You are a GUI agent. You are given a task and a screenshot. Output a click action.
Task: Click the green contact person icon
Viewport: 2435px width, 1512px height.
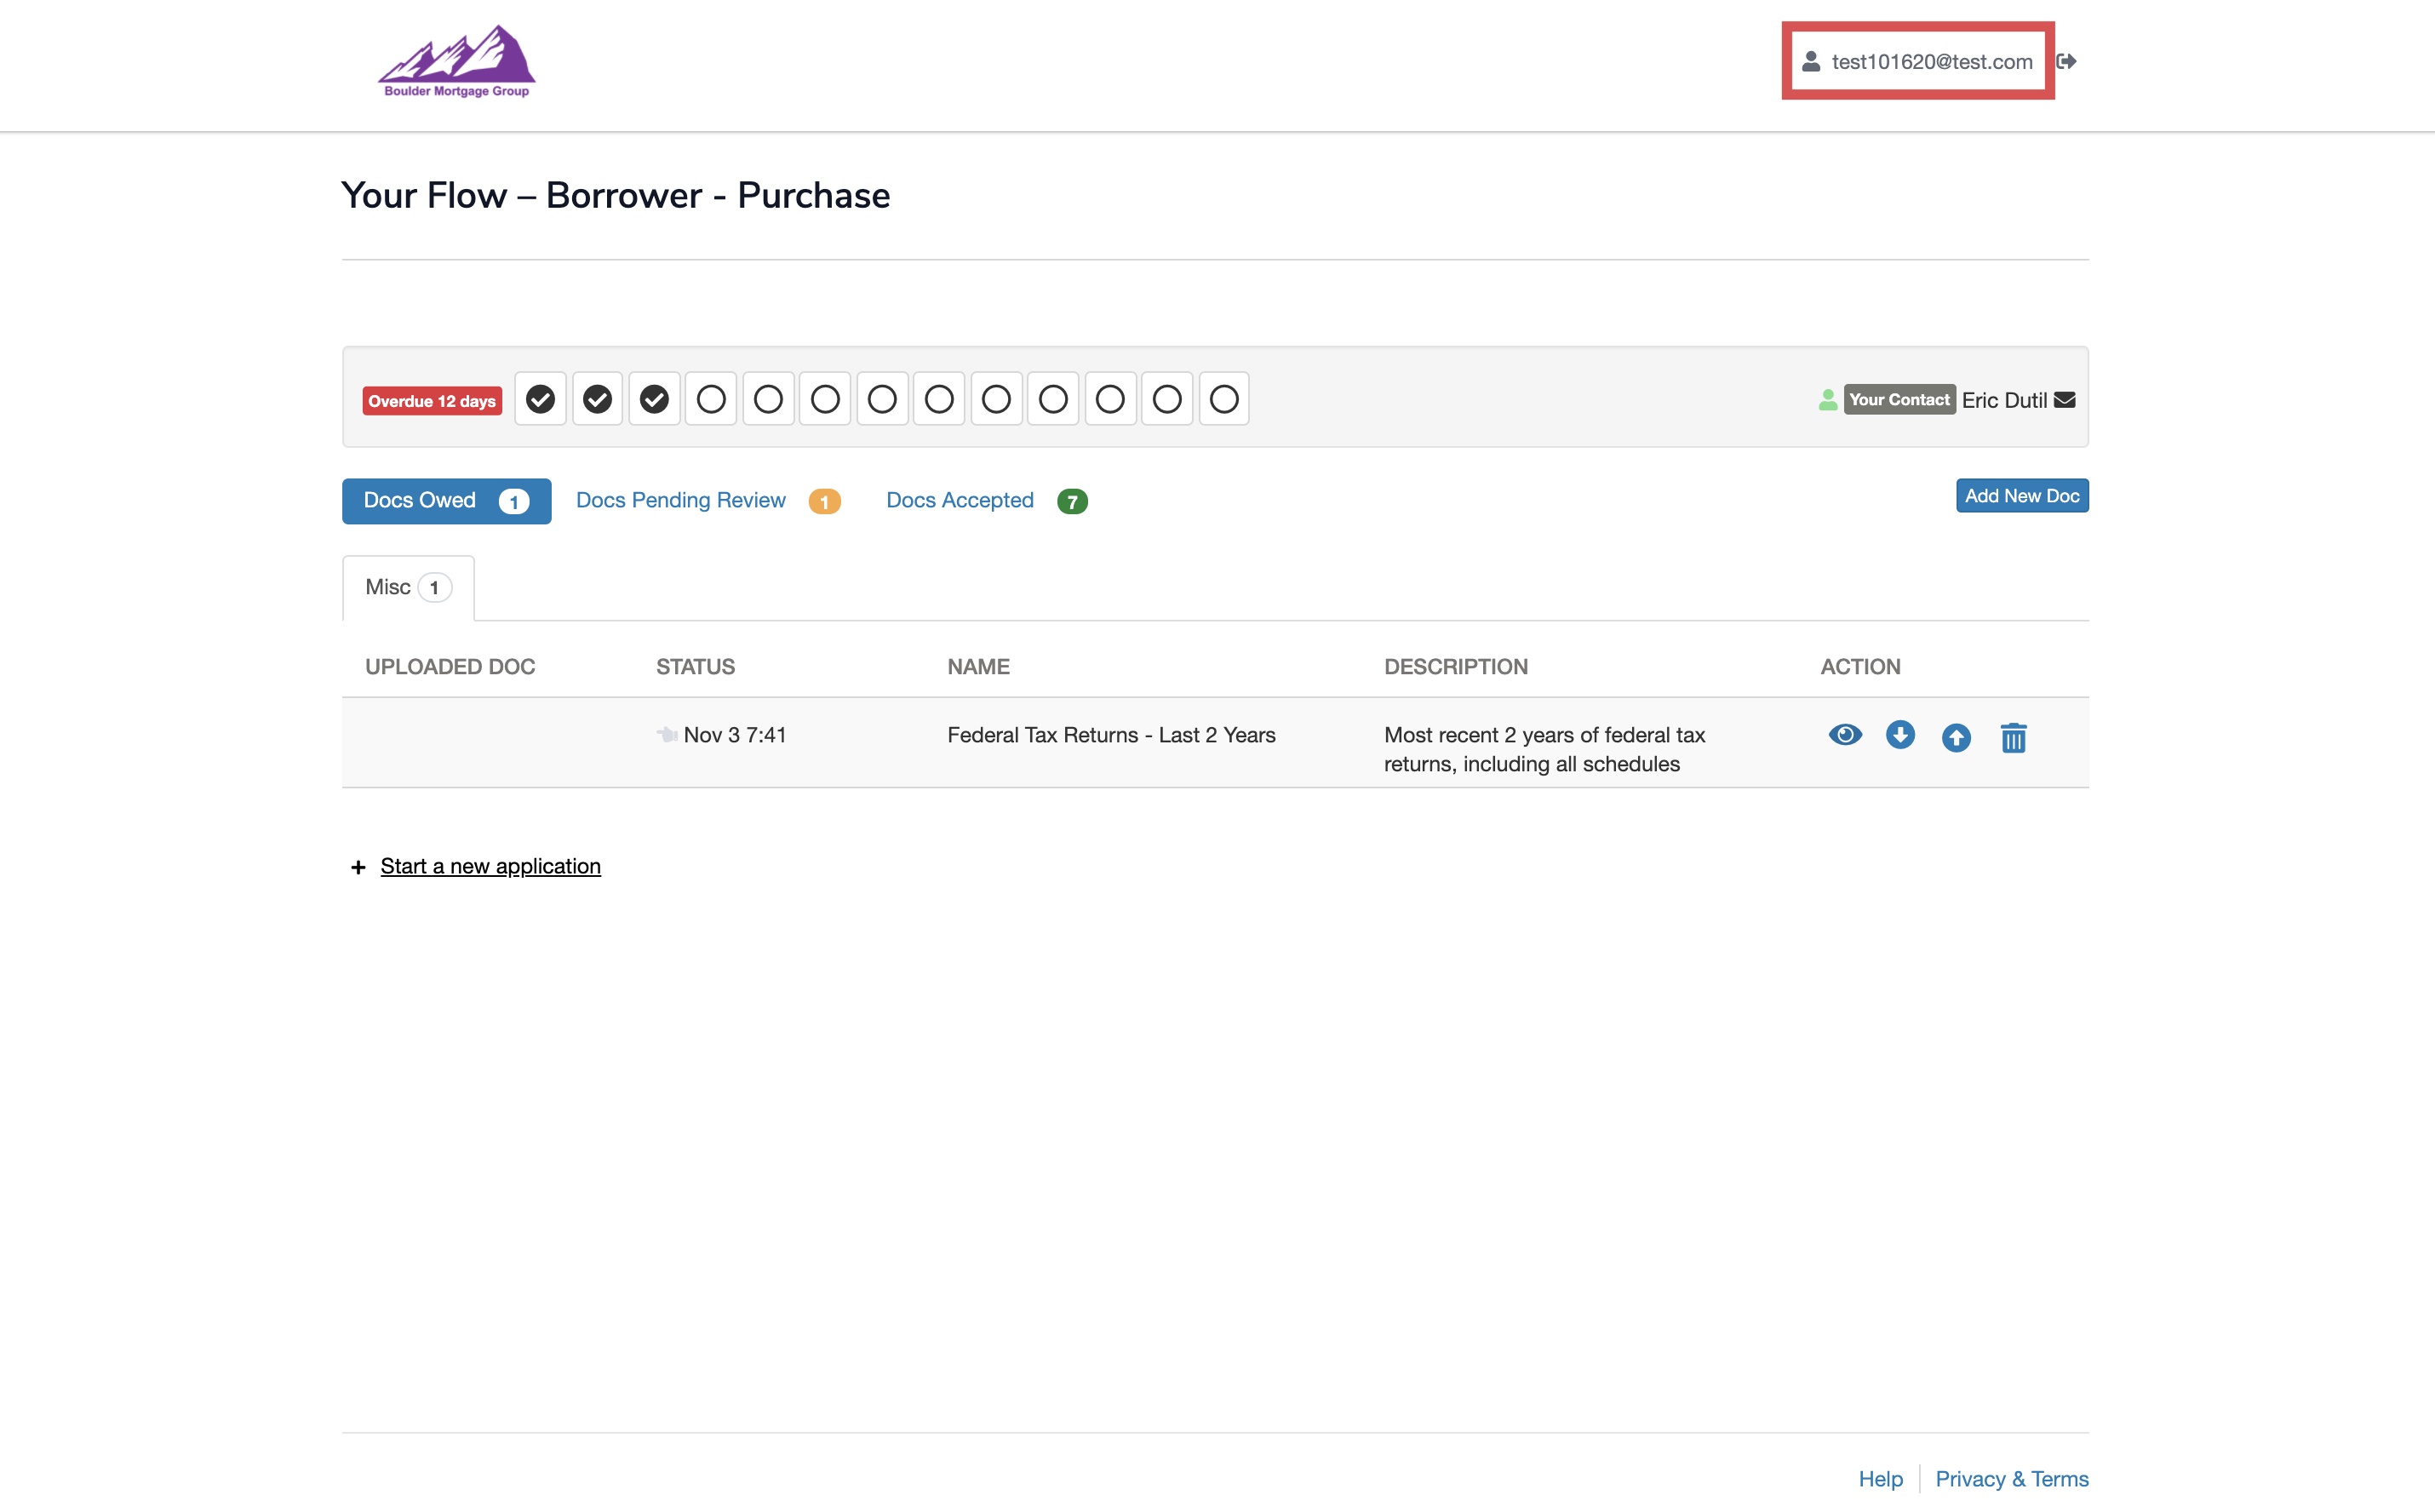tap(1827, 400)
